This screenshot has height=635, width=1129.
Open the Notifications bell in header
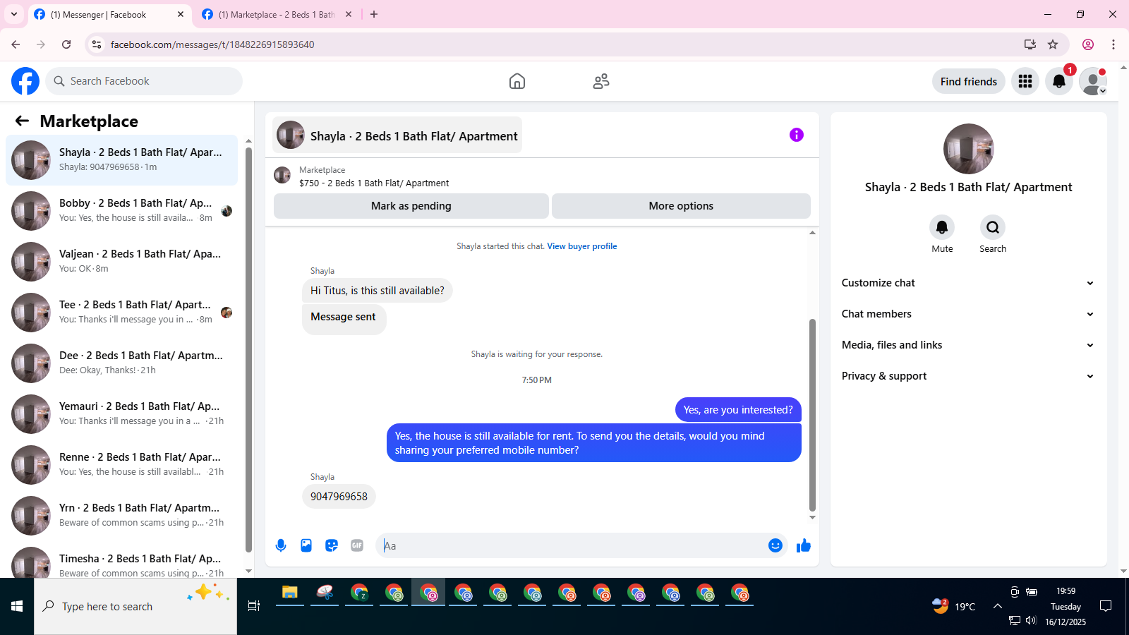1059,81
